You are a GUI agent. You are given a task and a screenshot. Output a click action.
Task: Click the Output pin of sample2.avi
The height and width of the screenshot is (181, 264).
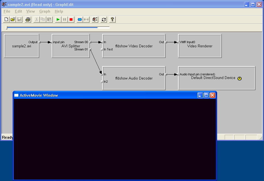point(40,42)
